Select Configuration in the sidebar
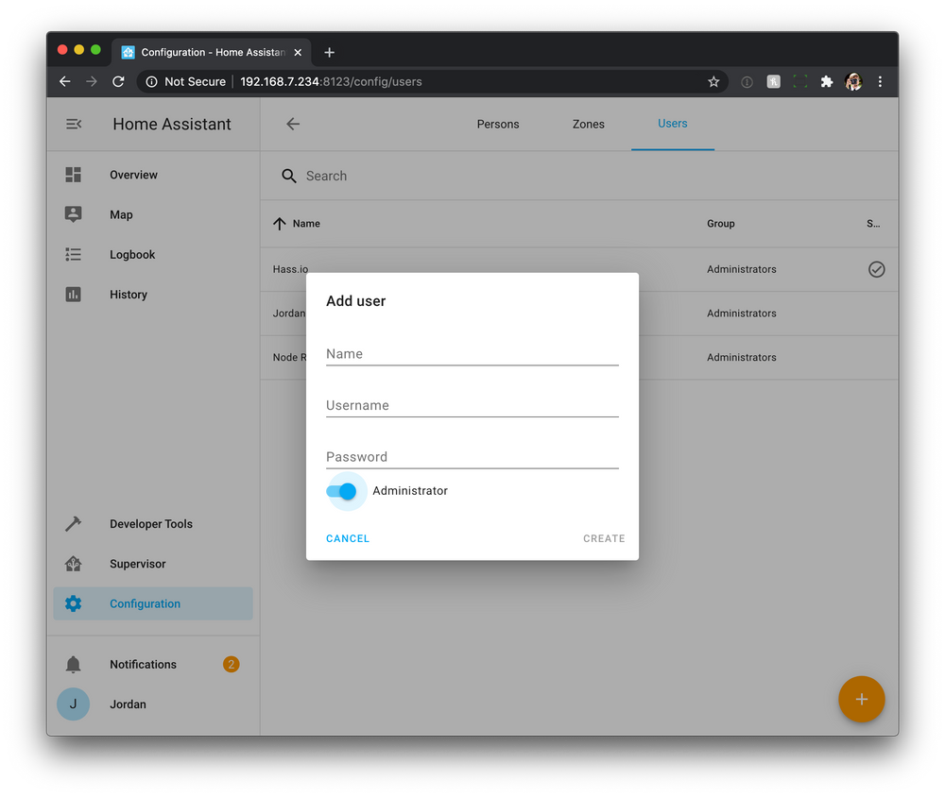This screenshot has width=945, height=797. [145, 603]
